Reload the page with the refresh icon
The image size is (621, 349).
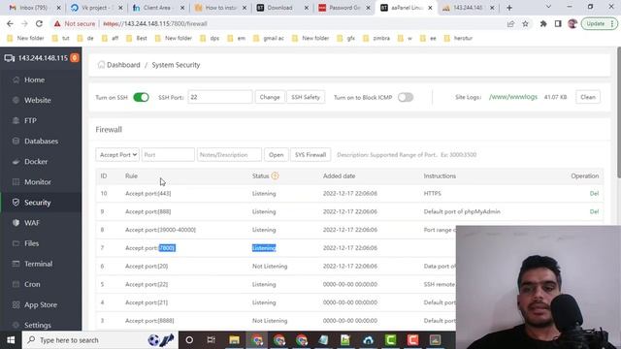pyautogui.click(x=39, y=23)
